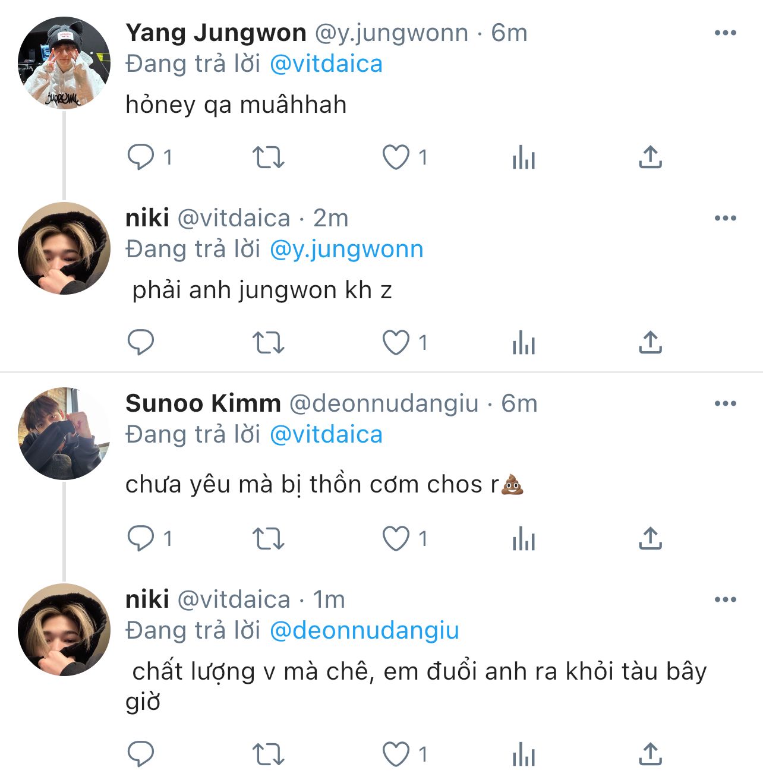Screen dimensions: 763x783
Task: Open @deonnudangiu mention link
Action: pyautogui.click(x=364, y=631)
